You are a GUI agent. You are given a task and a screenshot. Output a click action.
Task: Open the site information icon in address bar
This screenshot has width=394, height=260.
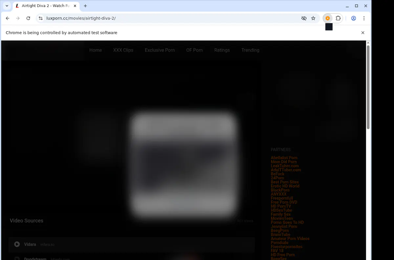click(x=41, y=18)
